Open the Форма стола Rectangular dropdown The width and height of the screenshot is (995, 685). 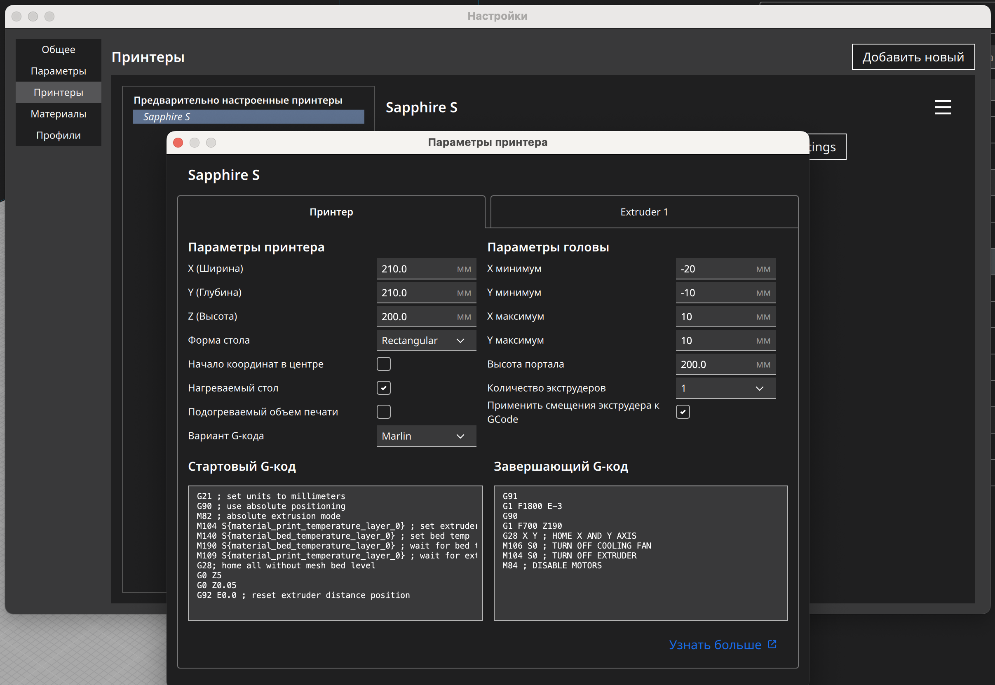[426, 340]
